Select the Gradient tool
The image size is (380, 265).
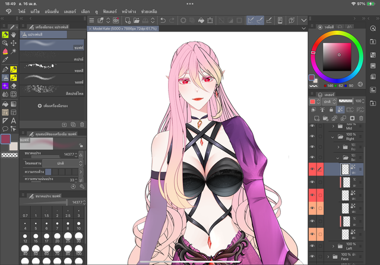click(14, 104)
